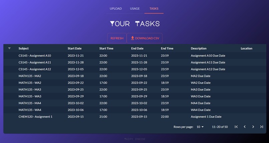
Task: Click Assignment A10 Due Date description
Action: point(208,56)
